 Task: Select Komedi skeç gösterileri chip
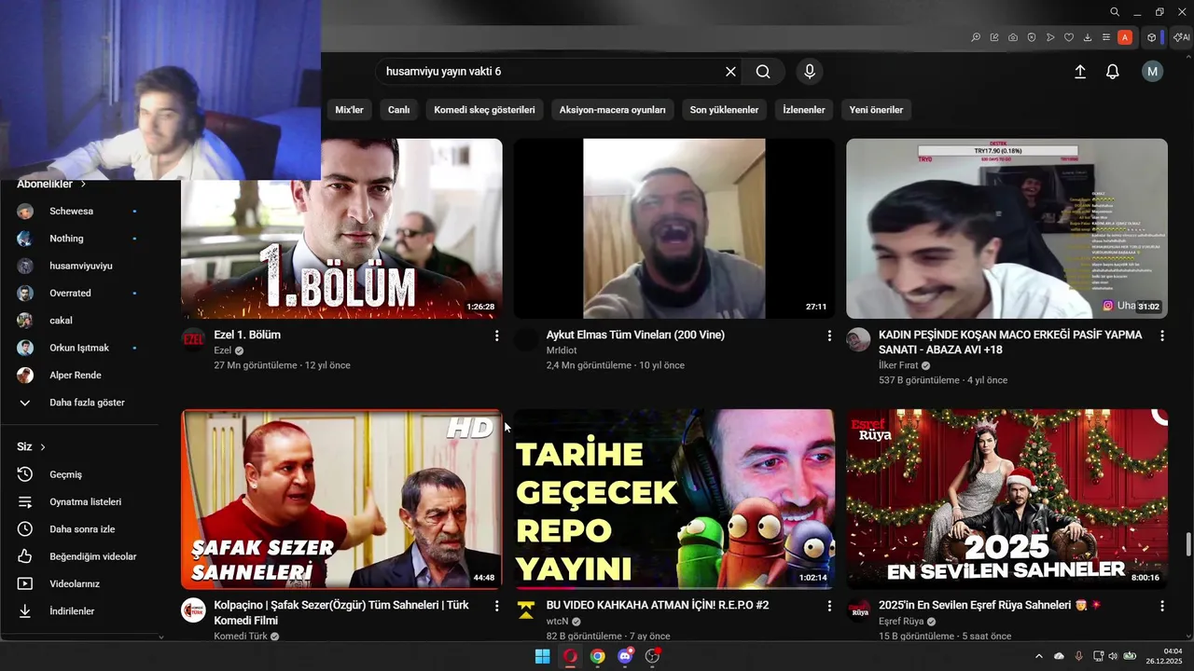(485, 110)
